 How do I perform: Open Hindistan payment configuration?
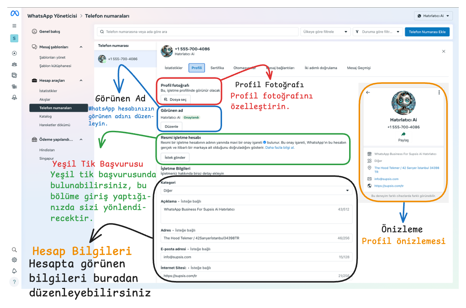point(47,150)
